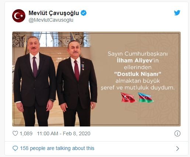Open the 11:00 AM - Feb 8, 2020 timestamp
This screenshot has height=157, width=190.
pos(64,133)
